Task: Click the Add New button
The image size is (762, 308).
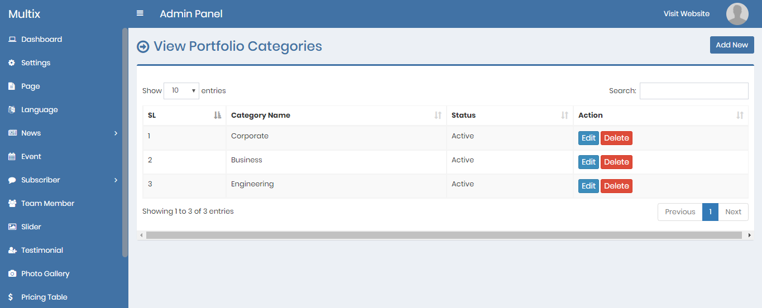Action: [x=731, y=45]
